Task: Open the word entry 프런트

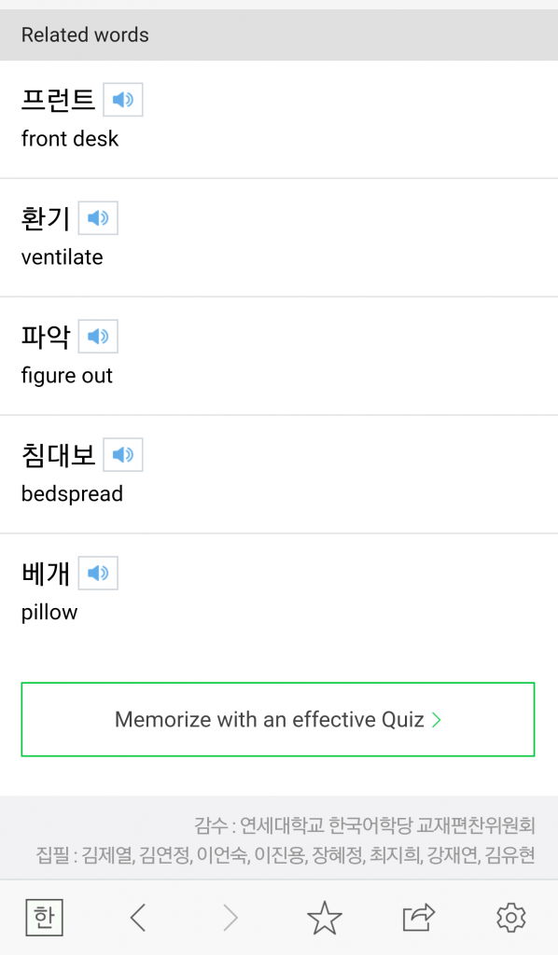Action: coord(58,99)
